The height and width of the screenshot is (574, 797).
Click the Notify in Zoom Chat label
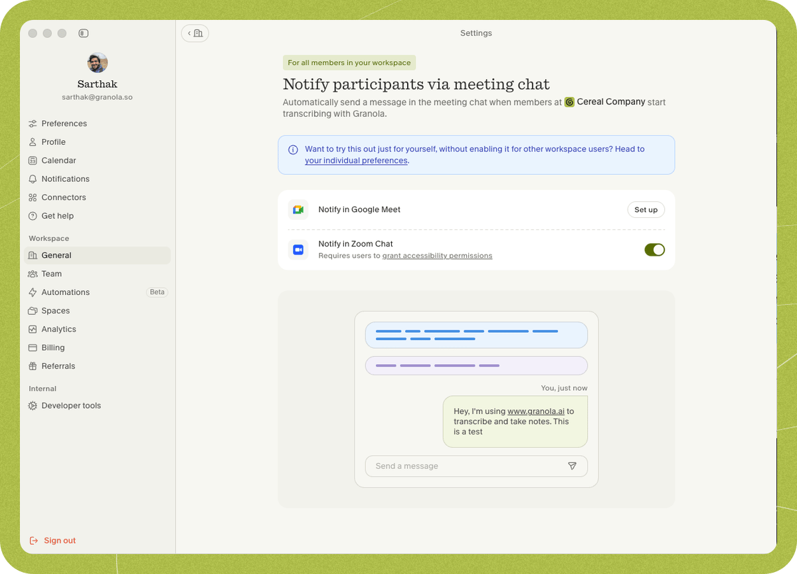click(x=356, y=244)
